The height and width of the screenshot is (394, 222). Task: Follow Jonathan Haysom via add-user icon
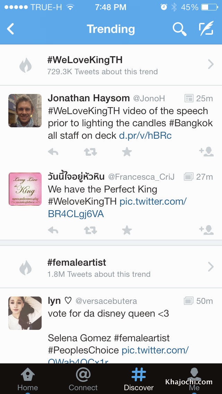click(206, 152)
